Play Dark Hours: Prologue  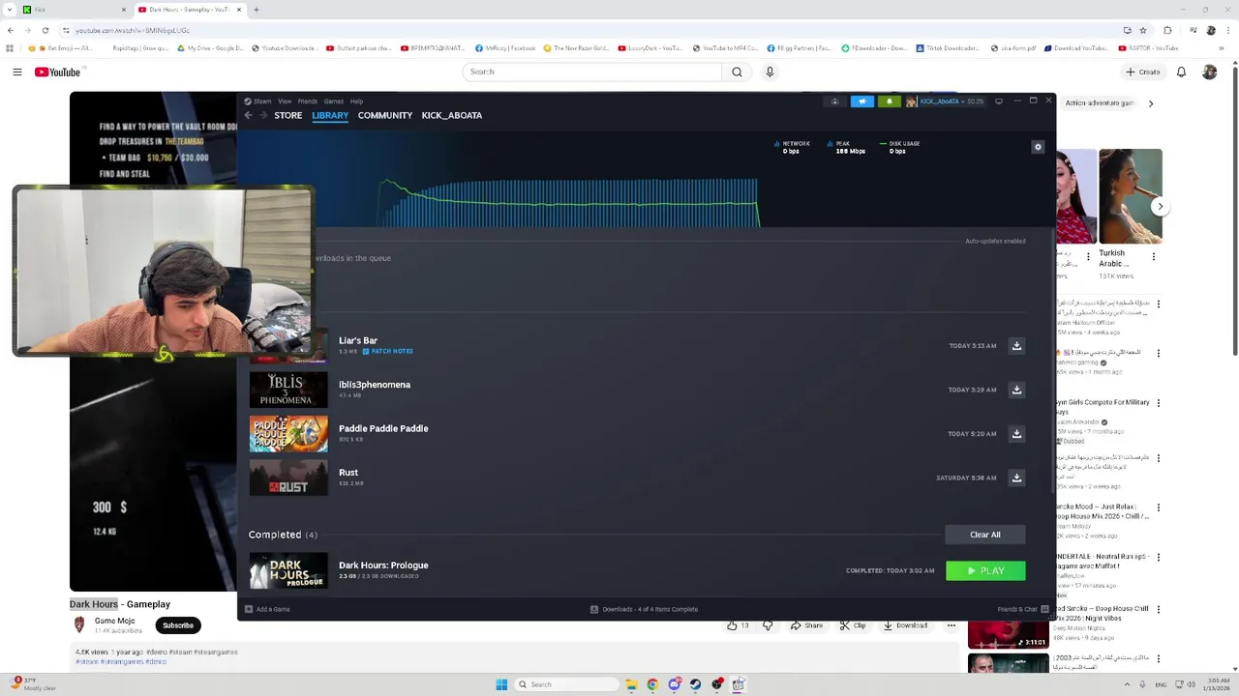click(x=985, y=571)
